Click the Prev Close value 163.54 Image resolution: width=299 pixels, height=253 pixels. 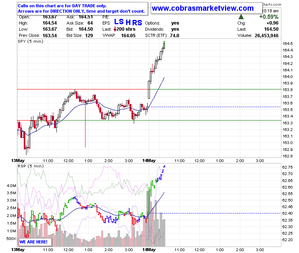[49, 36]
